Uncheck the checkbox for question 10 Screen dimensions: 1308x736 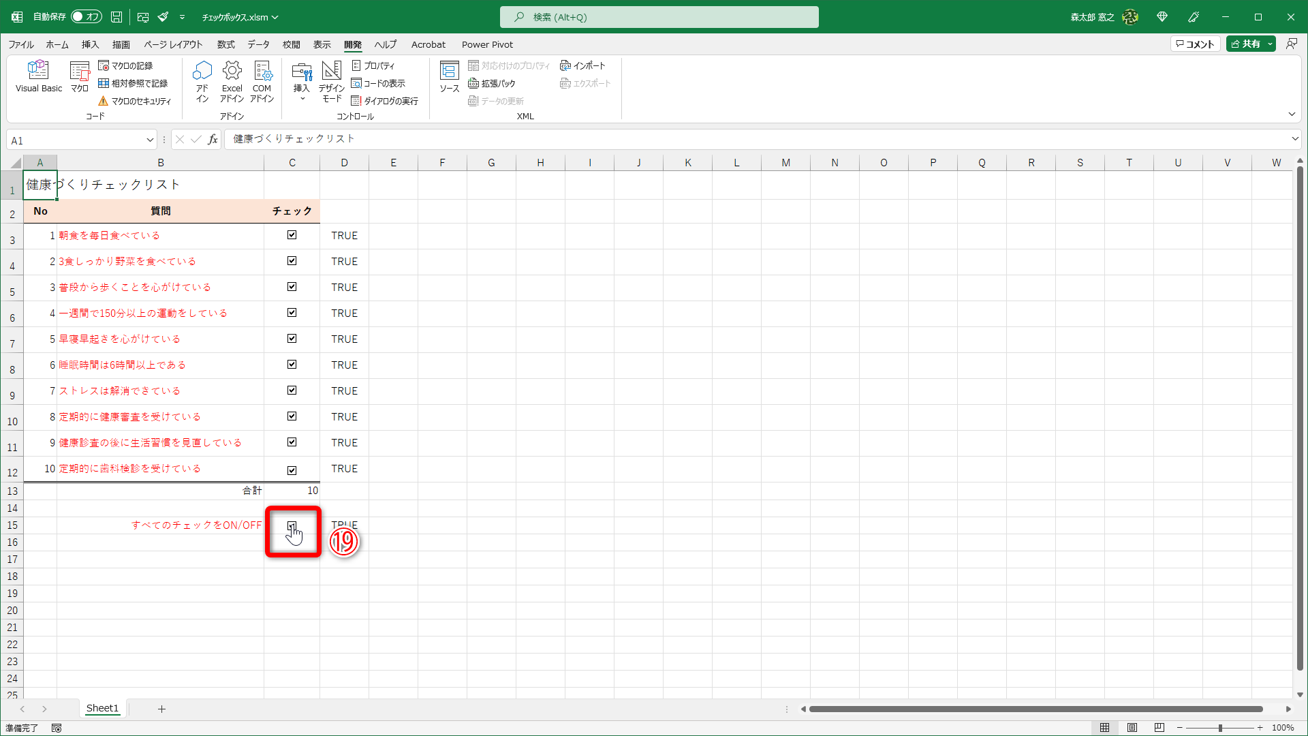(x=292, y=470)
